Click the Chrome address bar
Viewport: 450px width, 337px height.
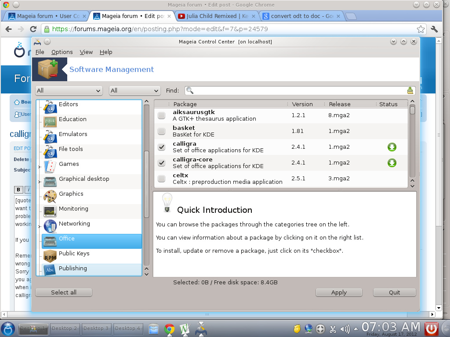pos(234,29)
